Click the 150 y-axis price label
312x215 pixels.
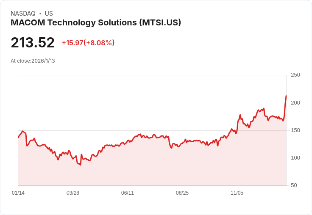click(295, 130)
